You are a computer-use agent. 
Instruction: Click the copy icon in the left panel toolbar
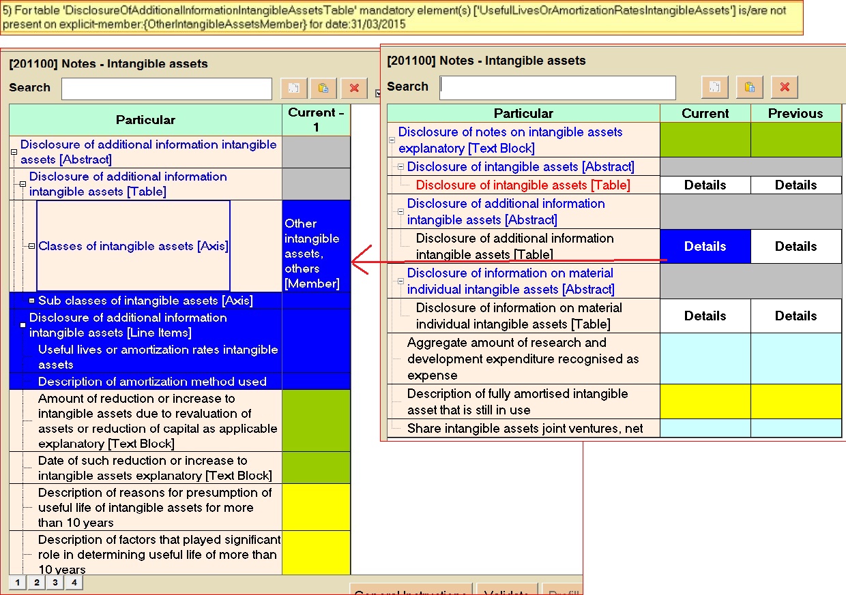tap(294, 89)
